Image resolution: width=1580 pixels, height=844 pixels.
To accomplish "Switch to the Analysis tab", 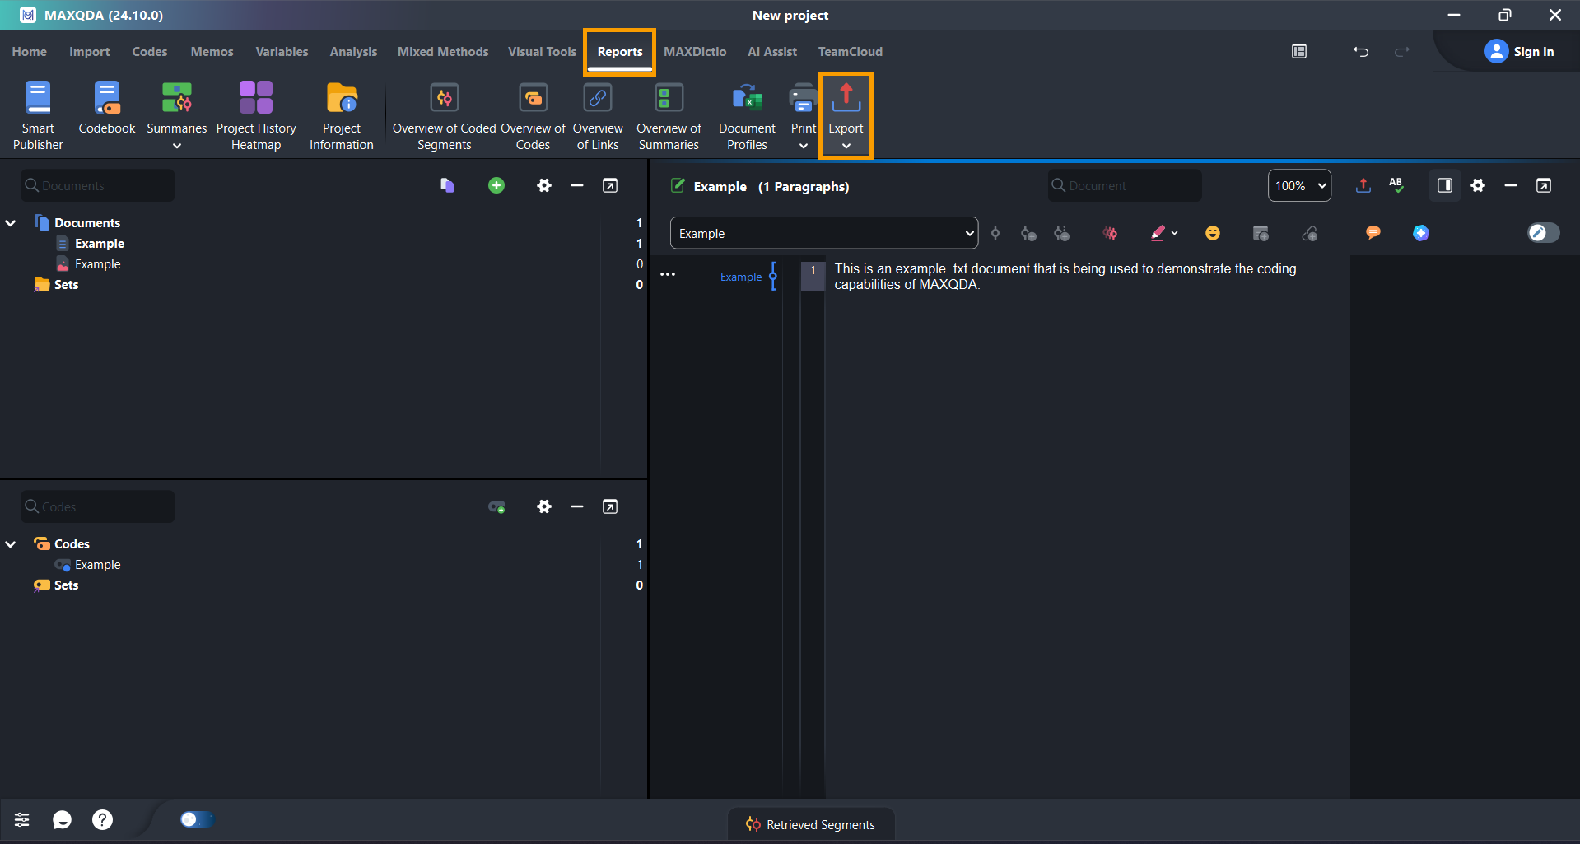I will coord(353,52).
